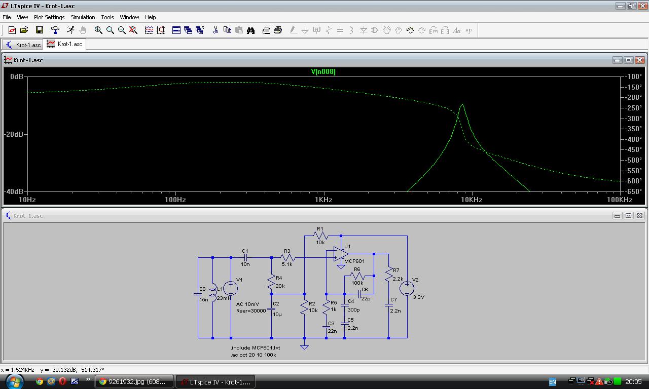This screenshot has height=389, width=649.
Task: Click the Paste clipboard icon
Action: pos(239,30)
